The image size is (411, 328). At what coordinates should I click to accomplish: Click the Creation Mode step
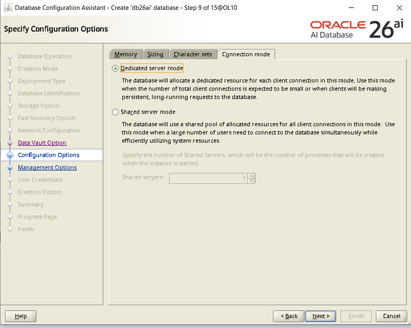38,69
